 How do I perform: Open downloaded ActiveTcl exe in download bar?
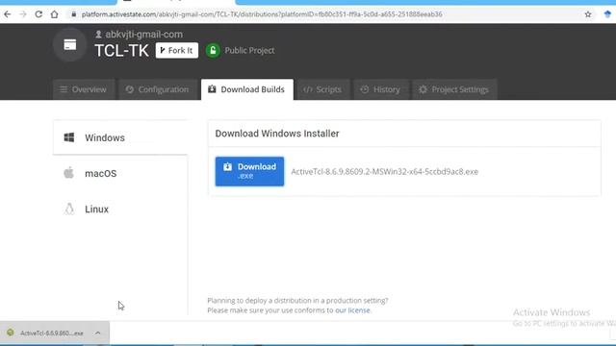coord(51,334)
